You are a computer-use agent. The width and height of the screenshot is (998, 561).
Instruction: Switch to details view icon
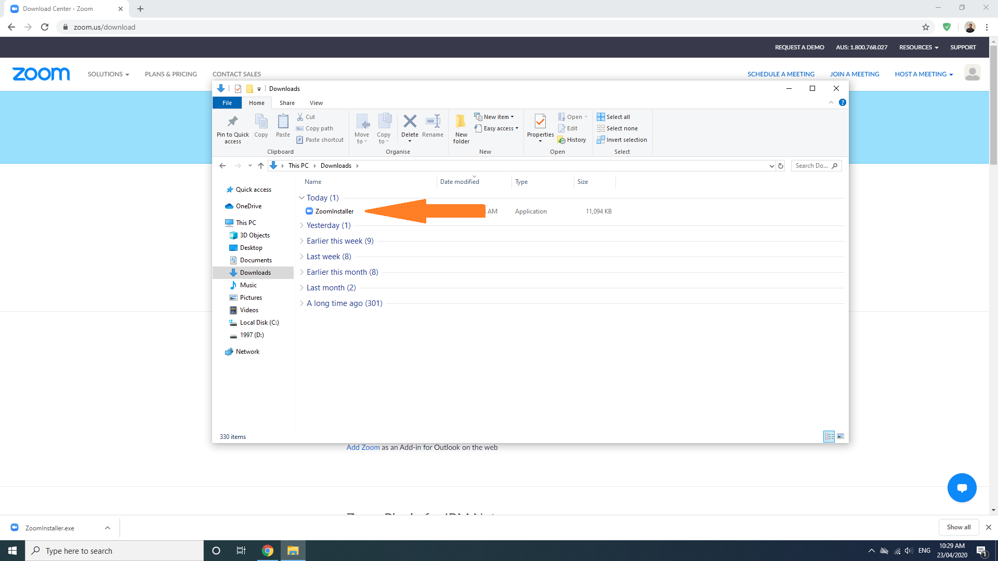click(829, 436)
